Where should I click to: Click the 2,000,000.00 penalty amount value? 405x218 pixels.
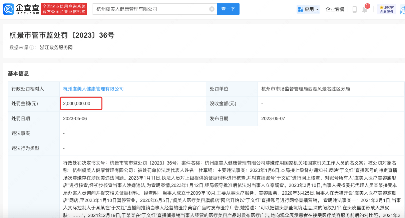coord(77,103)
